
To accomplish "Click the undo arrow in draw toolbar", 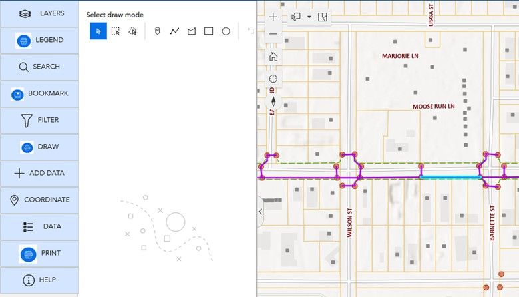I will [x=251, y=31].
